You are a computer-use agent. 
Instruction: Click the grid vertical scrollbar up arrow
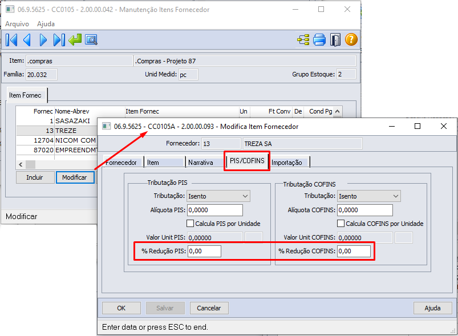[337, 111]
